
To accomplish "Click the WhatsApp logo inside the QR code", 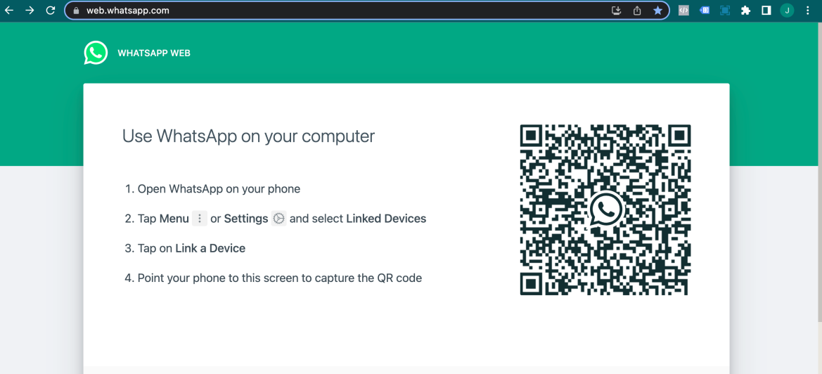I will tap(605, 209).
